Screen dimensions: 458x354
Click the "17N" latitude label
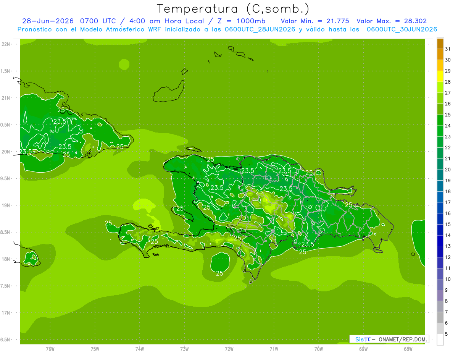[6, 313]
